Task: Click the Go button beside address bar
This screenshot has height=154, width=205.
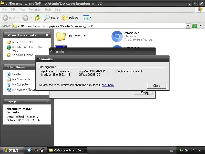Action: 196,26
